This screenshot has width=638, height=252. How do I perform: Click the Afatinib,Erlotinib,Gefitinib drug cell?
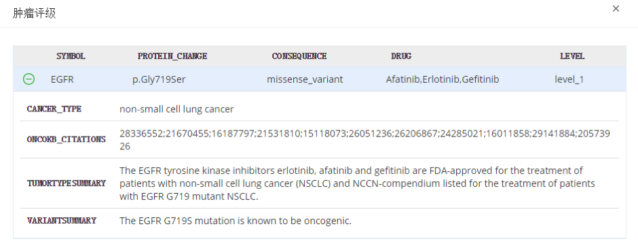click(443, 79)
